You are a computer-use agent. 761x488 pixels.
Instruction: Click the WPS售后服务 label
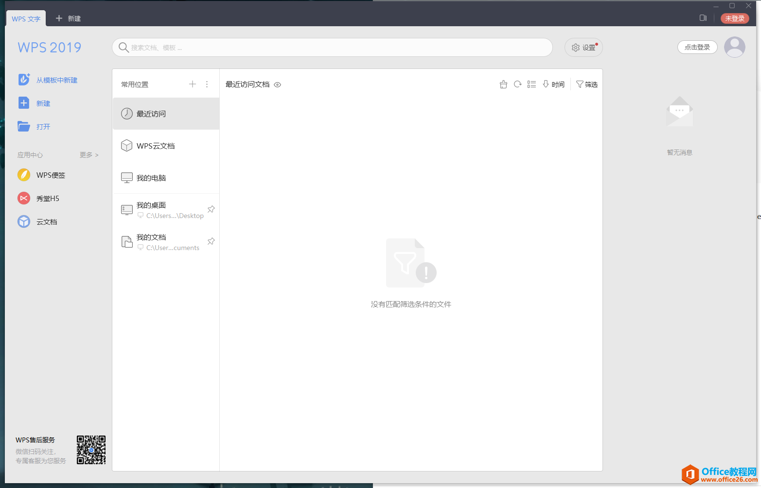click(x=35, y=440)
